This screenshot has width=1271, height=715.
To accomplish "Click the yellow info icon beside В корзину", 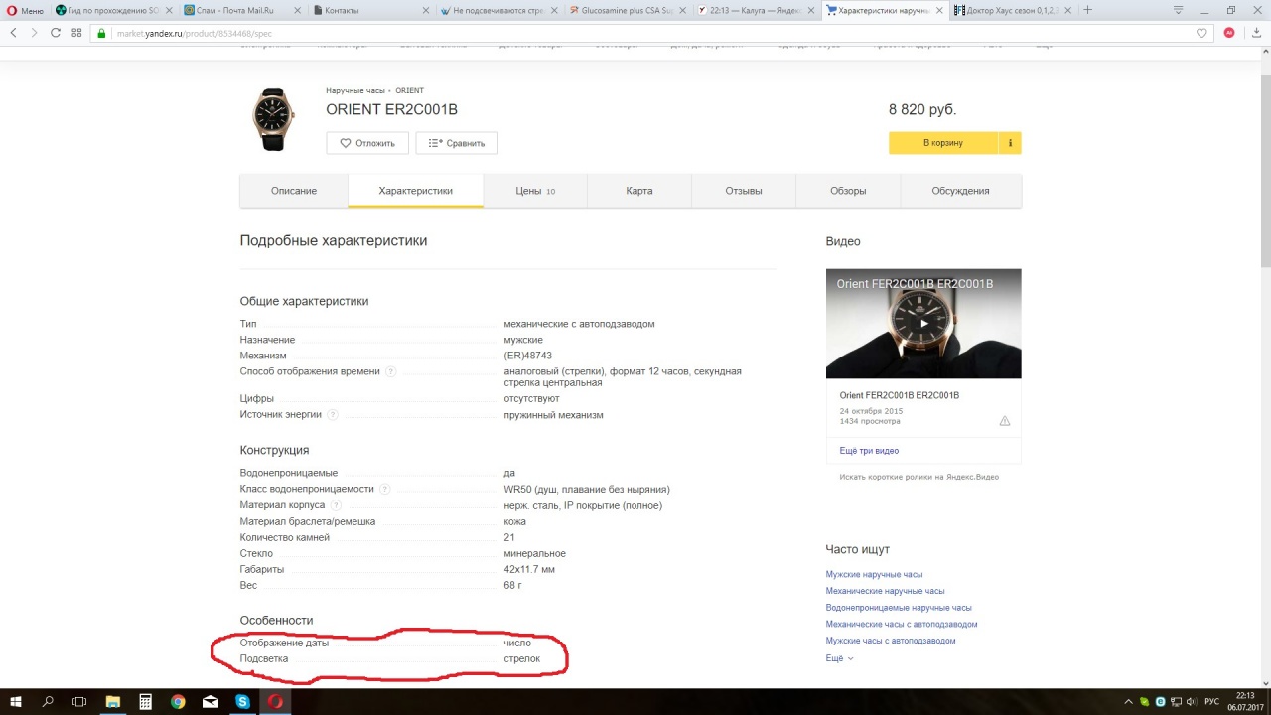I will 1010,143.
